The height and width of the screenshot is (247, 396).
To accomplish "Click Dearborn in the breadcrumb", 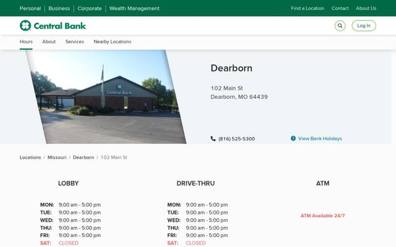I will 84,157.
